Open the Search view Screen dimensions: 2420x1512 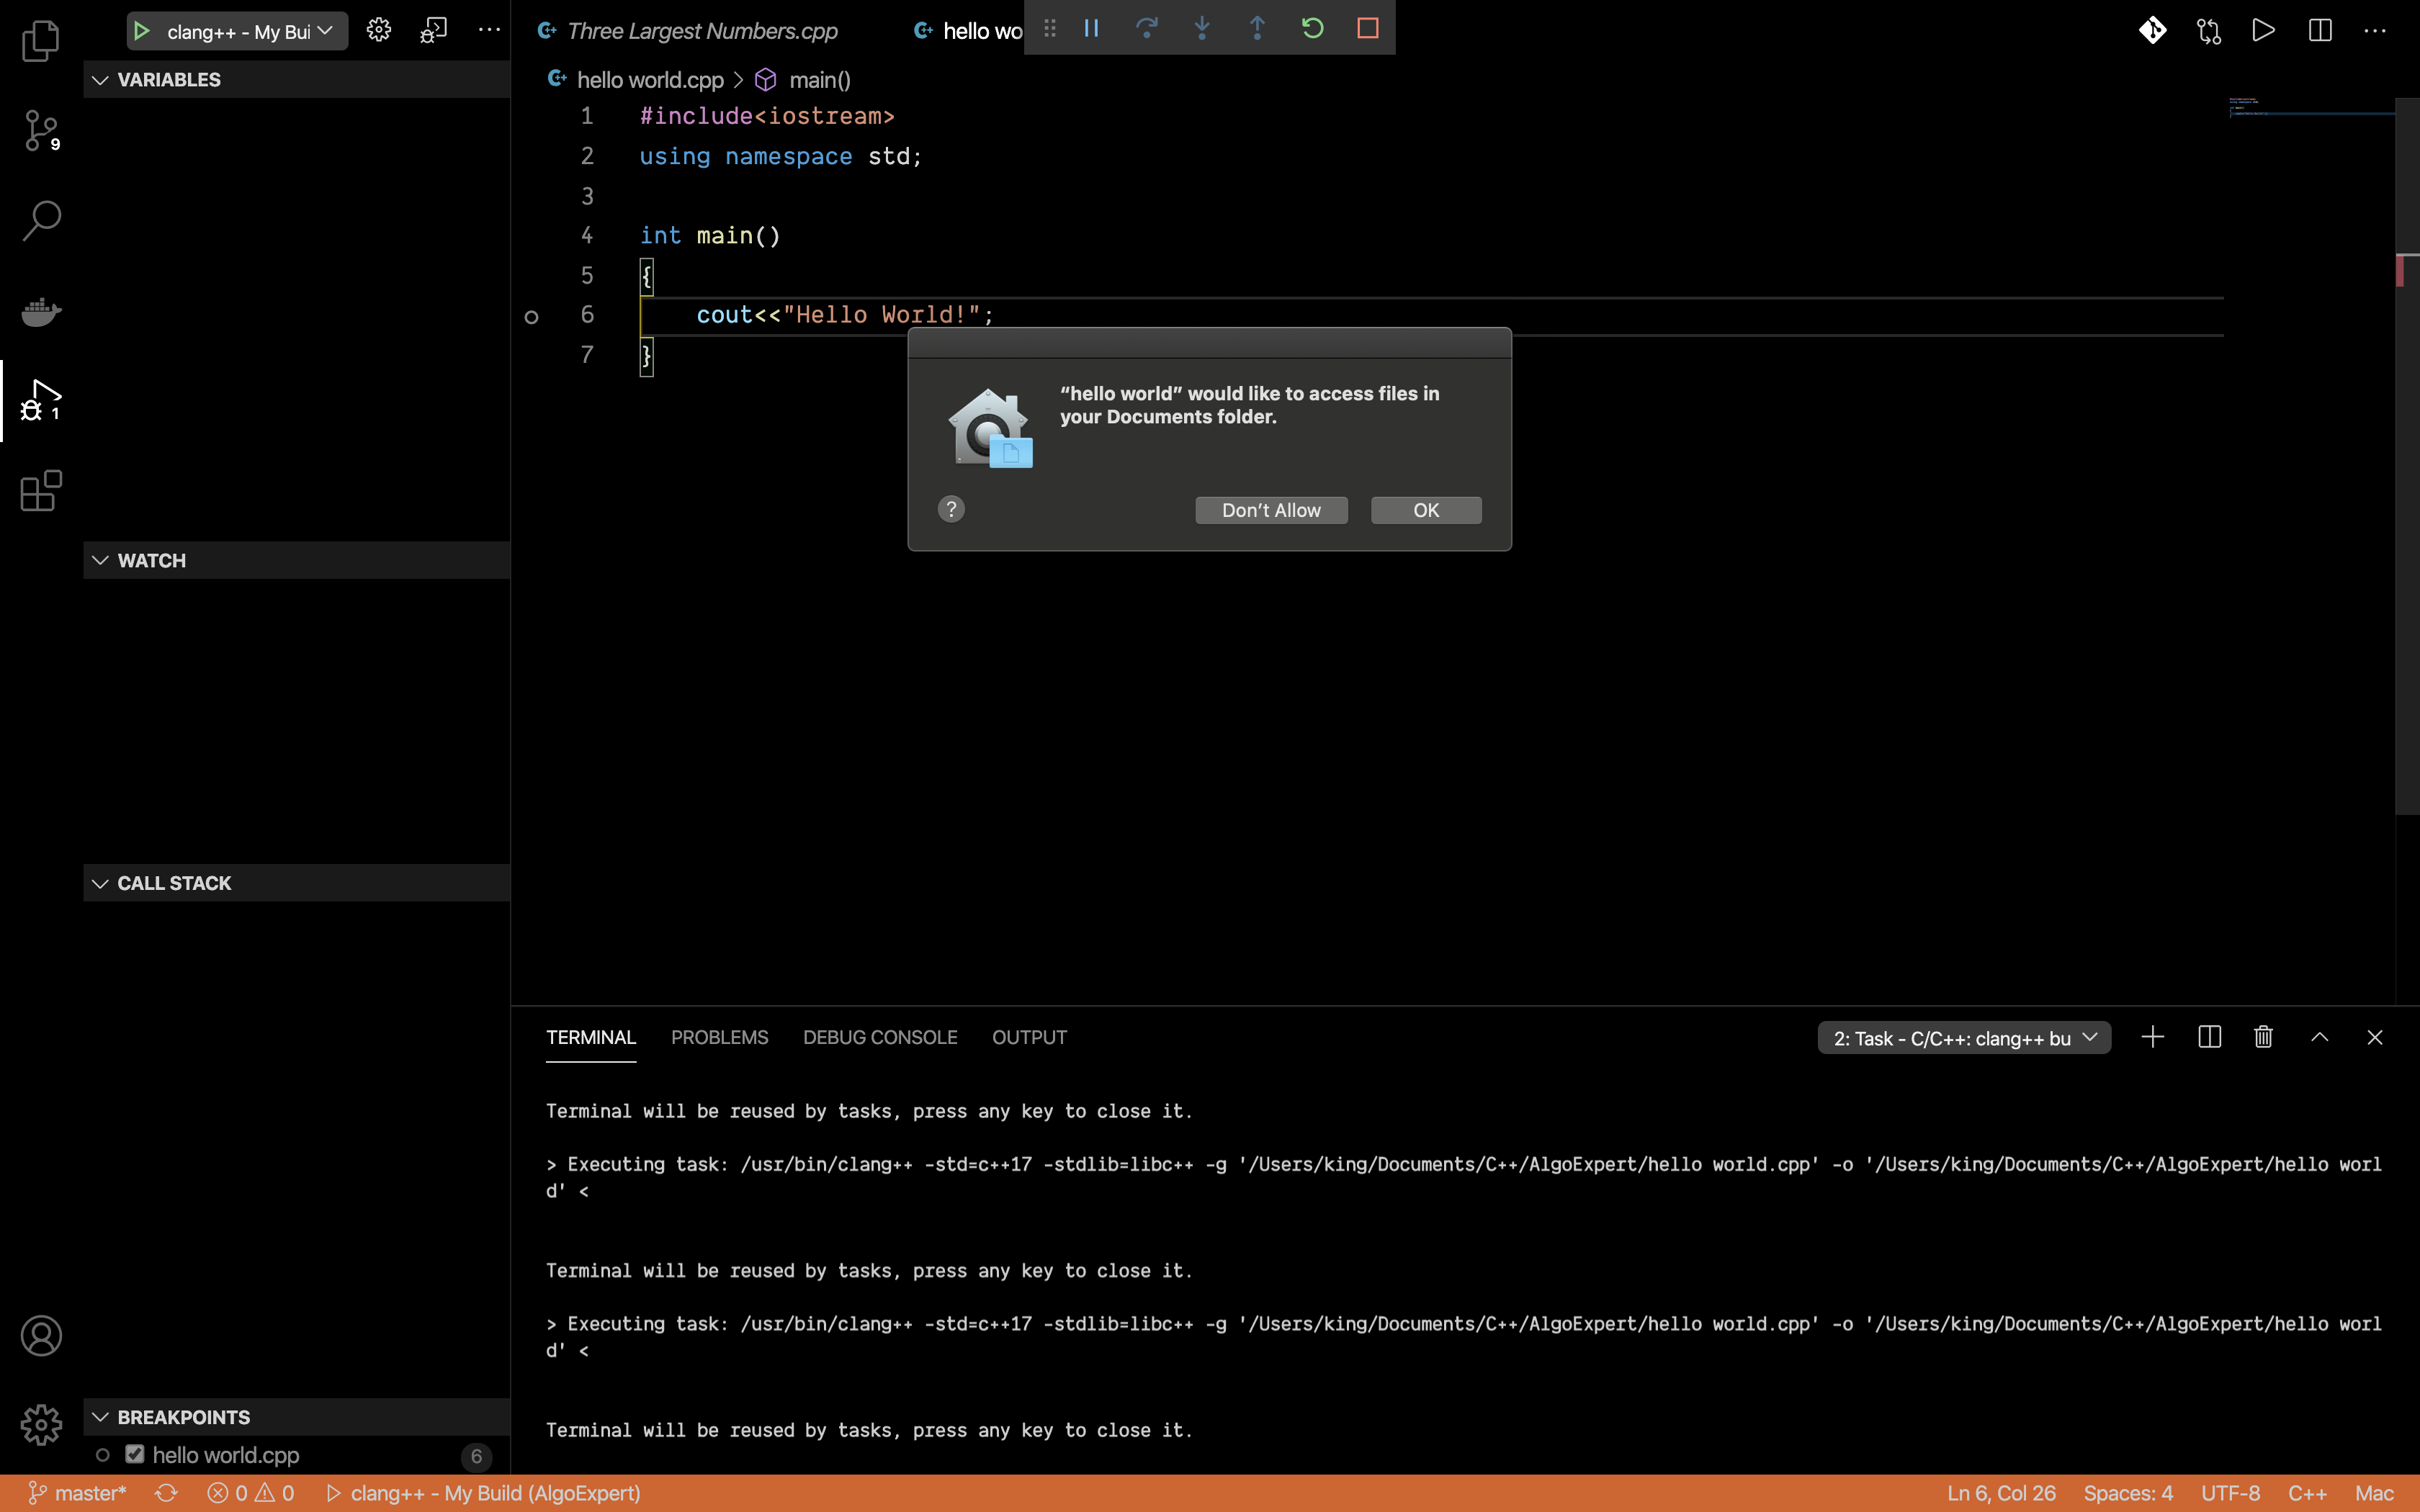(41, 221)
